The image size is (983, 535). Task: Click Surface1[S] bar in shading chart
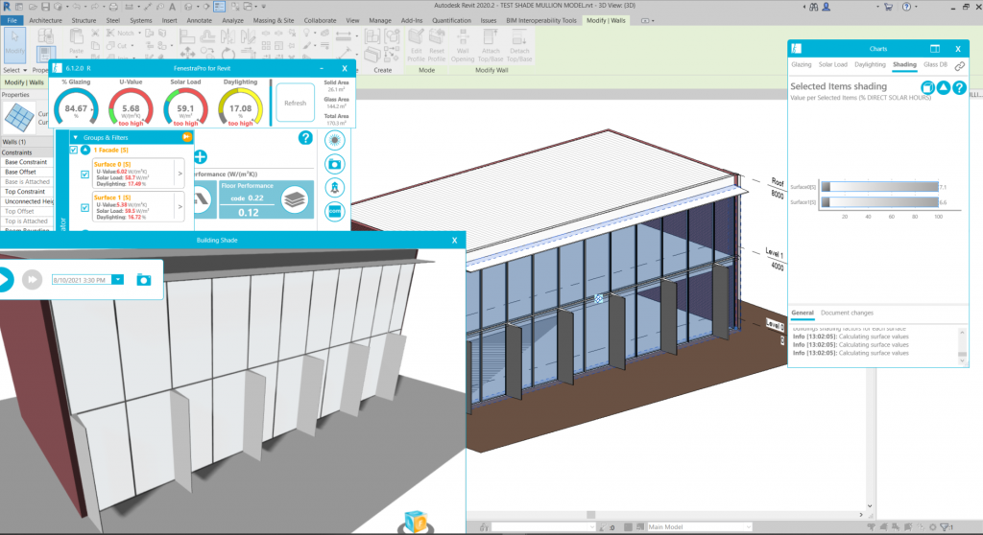tap(879, 201)
